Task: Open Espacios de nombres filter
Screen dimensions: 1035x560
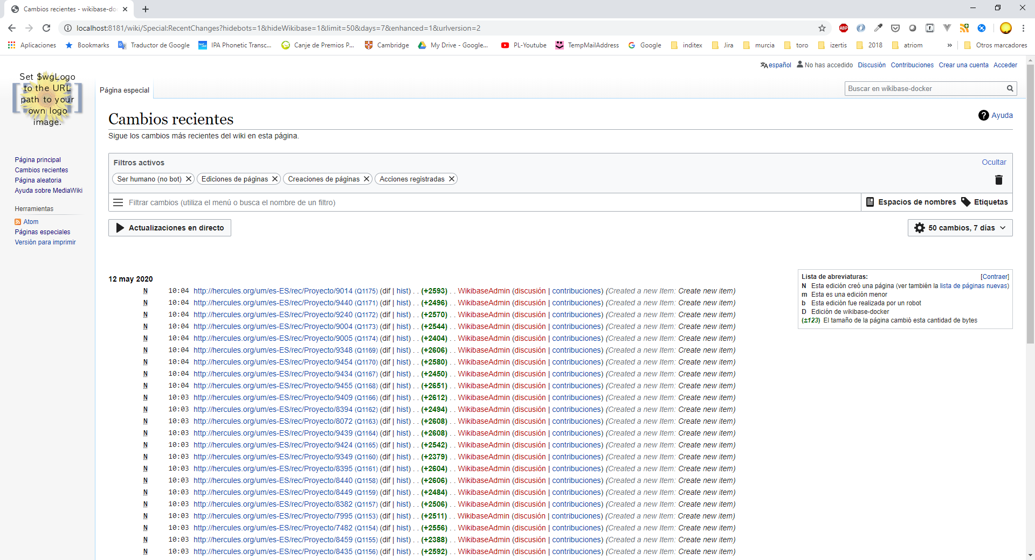Action: (911, 202)
